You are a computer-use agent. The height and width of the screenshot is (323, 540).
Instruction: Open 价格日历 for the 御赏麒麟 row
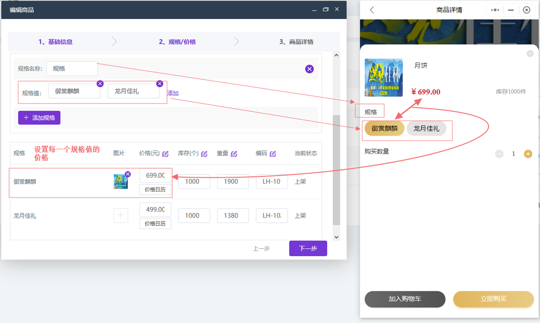[x=155, y=189]
